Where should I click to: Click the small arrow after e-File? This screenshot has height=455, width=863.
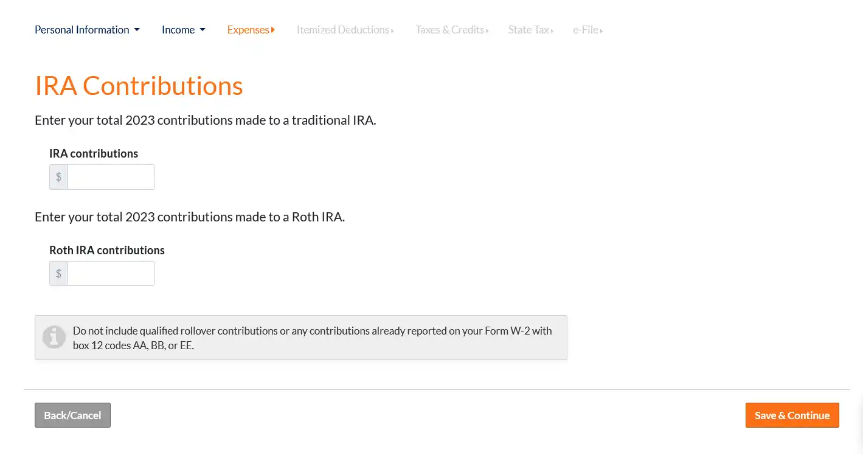[x=601, y=30]
